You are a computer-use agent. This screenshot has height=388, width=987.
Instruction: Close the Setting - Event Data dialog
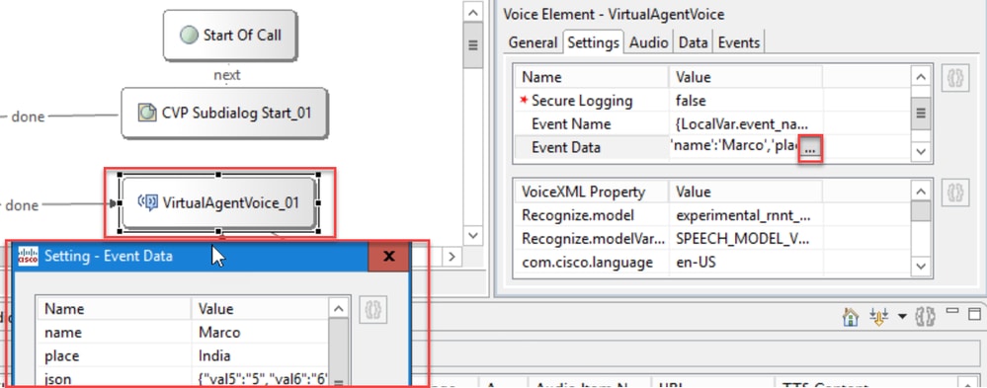tap(388, 256)
